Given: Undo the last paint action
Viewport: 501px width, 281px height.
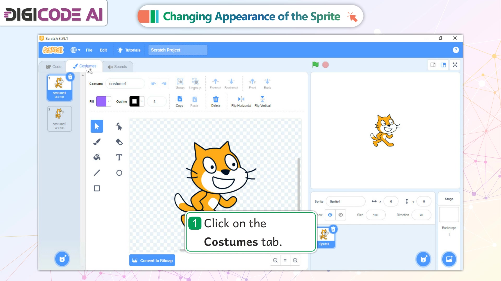Looking at the screenshot, I should coord(154,84).
